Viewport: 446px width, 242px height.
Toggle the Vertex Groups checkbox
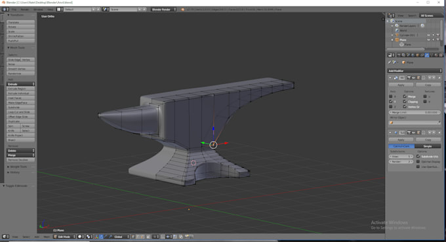coord(405,107)
